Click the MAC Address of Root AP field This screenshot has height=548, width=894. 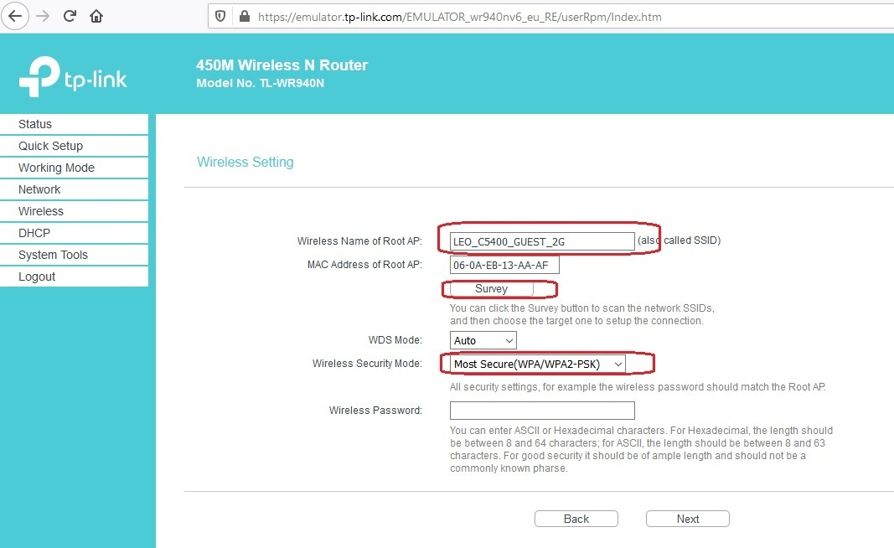click(504, 265)
